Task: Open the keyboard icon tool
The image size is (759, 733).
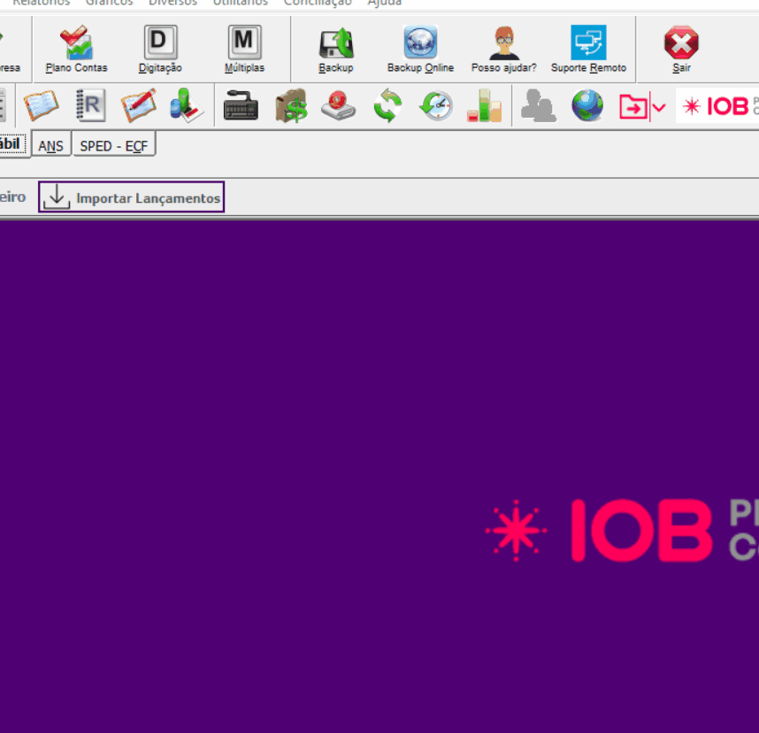Action: pyautogui.click(x=241, y=106)
